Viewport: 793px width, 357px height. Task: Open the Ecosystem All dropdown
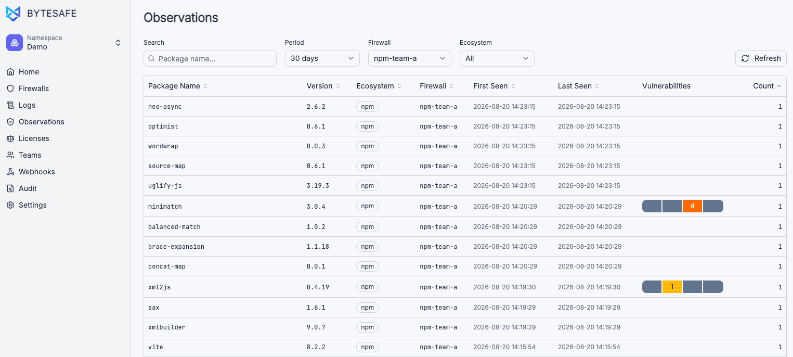[497, 58]
